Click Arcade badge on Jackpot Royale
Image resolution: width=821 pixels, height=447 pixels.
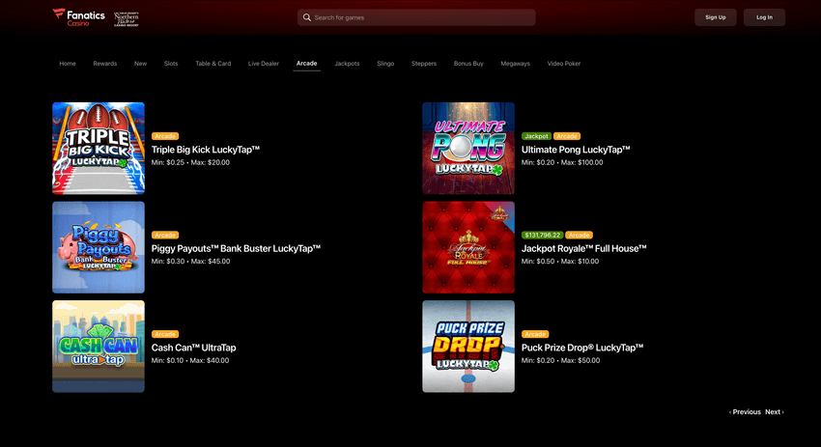580,235
